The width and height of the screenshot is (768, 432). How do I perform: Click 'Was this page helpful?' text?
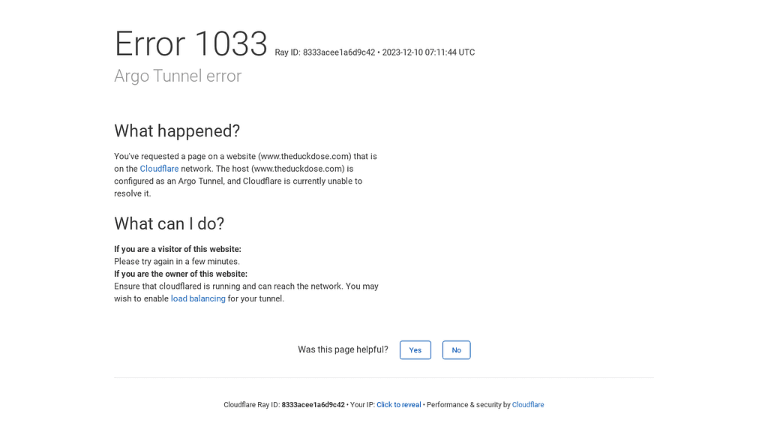click(x=343, y=349)
